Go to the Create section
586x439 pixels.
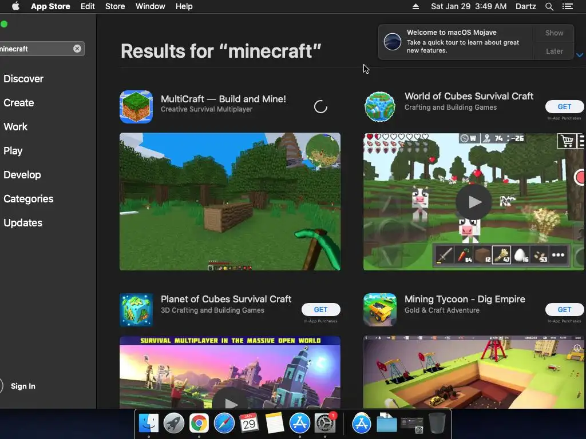pyautogui.click(x=19, y=103)
